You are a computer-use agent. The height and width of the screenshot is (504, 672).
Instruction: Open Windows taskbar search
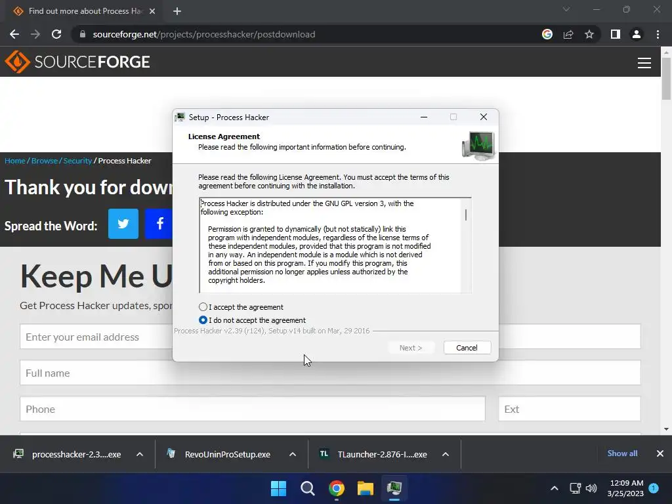[x=307, y=488]
